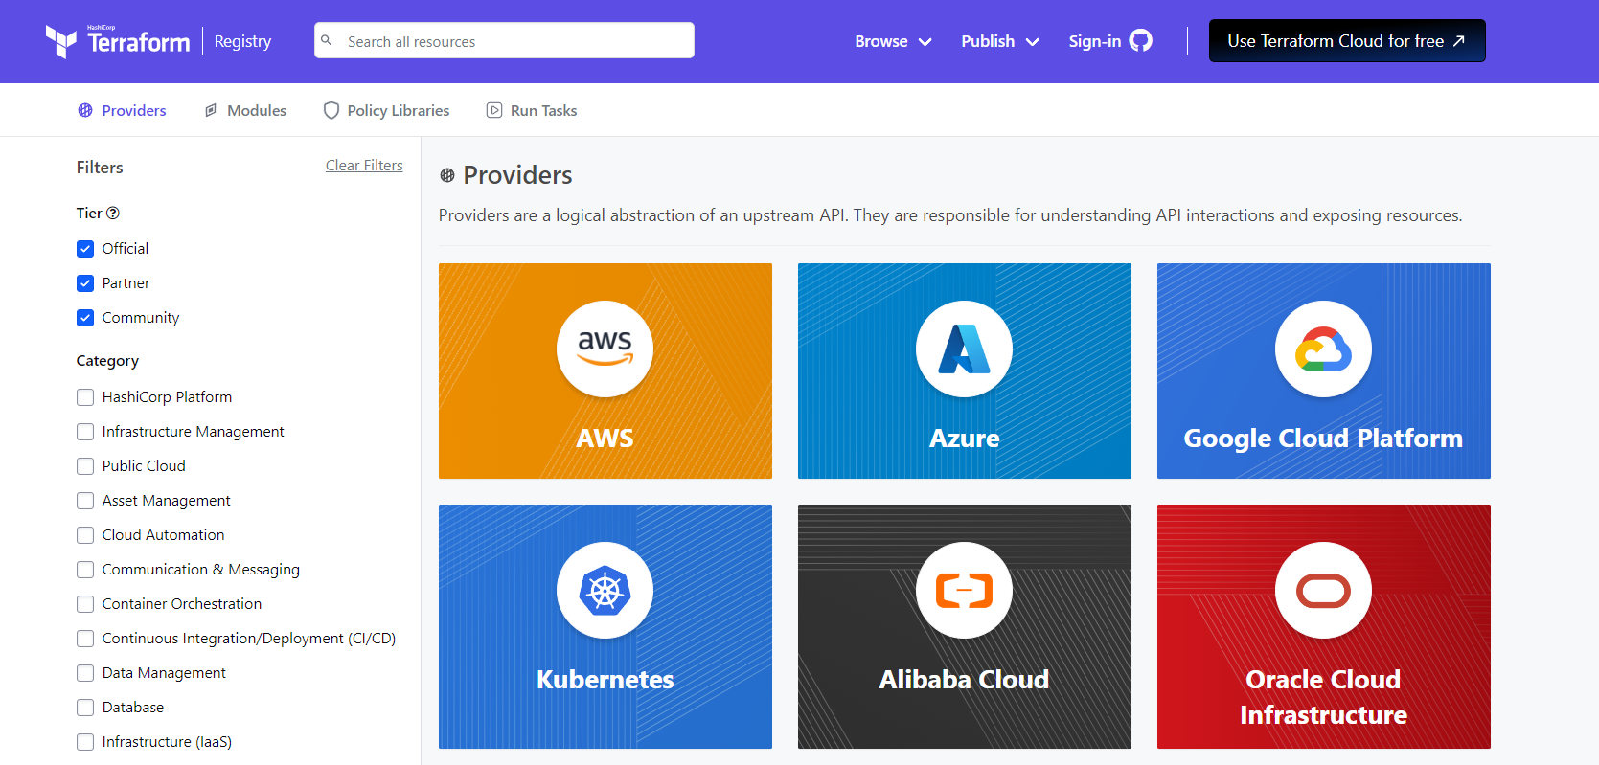Open the Publish dropdown menu
The image size is (1599, 765).
[1000, 41]
